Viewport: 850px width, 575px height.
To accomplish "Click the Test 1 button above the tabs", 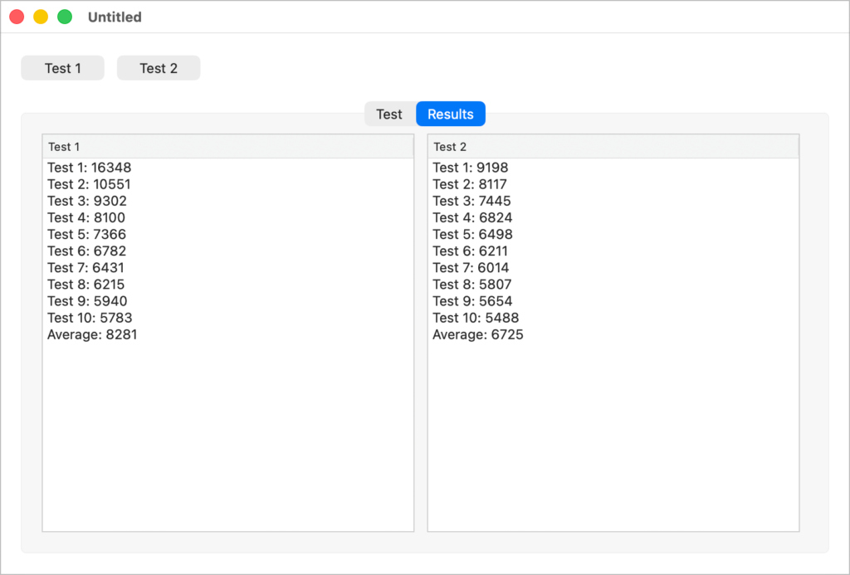I will tap(62, 68).
